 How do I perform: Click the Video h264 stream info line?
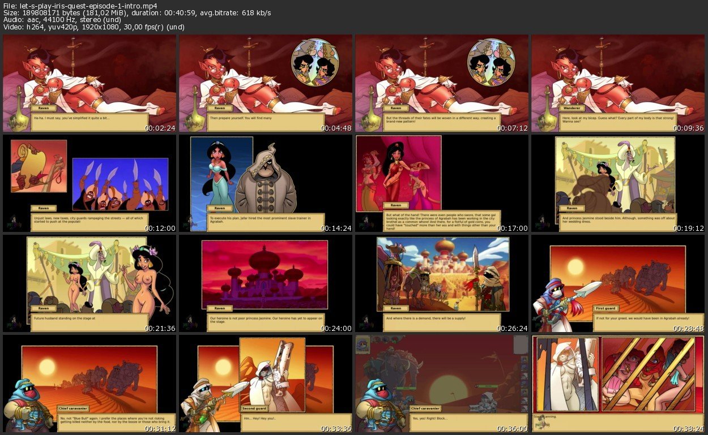pos(93,27)
